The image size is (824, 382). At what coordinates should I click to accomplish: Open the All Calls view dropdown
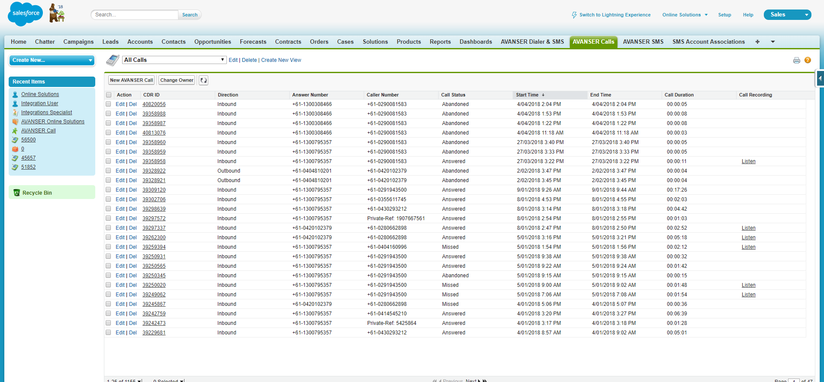coord(174,60)
